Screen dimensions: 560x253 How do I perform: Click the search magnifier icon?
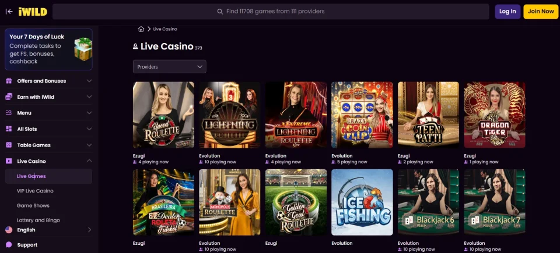(220, 12)
